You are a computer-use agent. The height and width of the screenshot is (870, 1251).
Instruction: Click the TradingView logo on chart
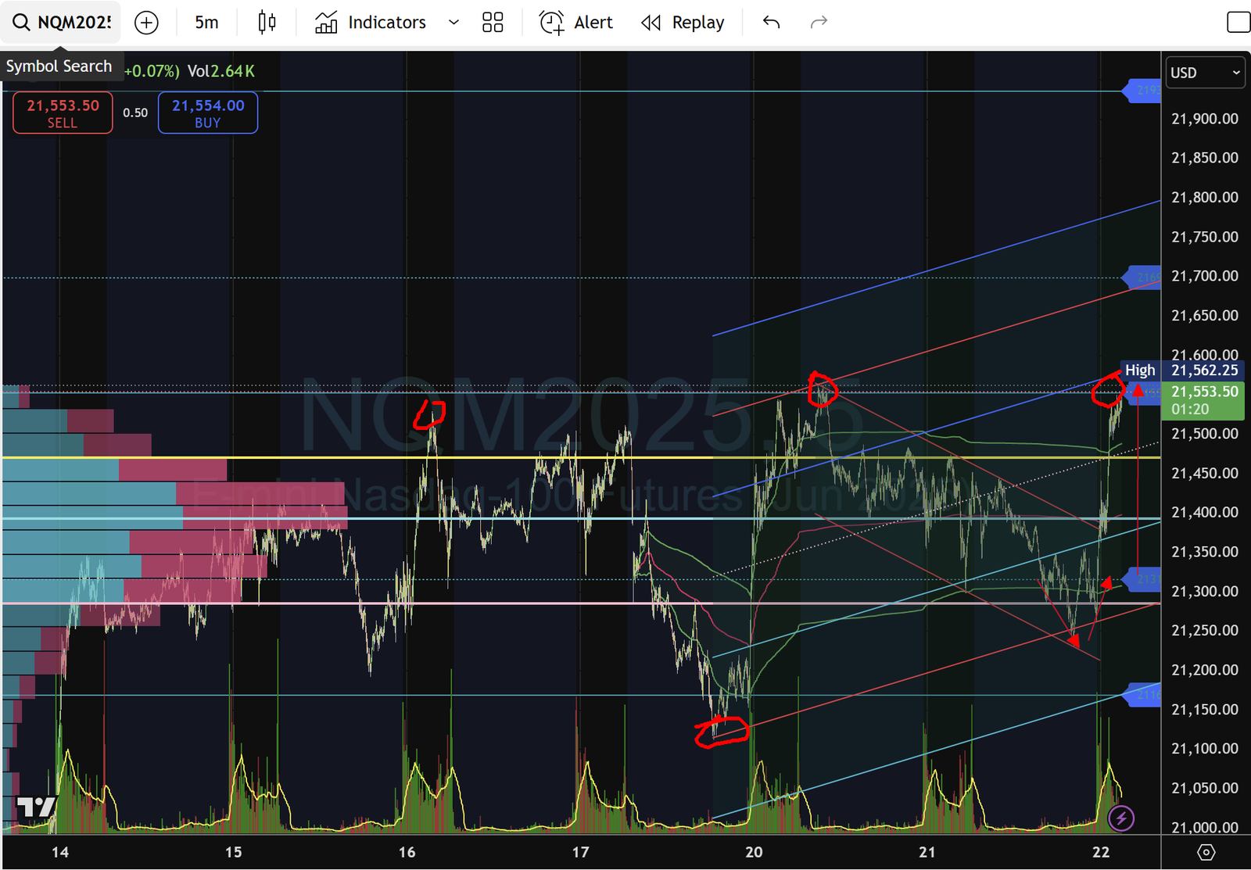click(x=36, y=807)
